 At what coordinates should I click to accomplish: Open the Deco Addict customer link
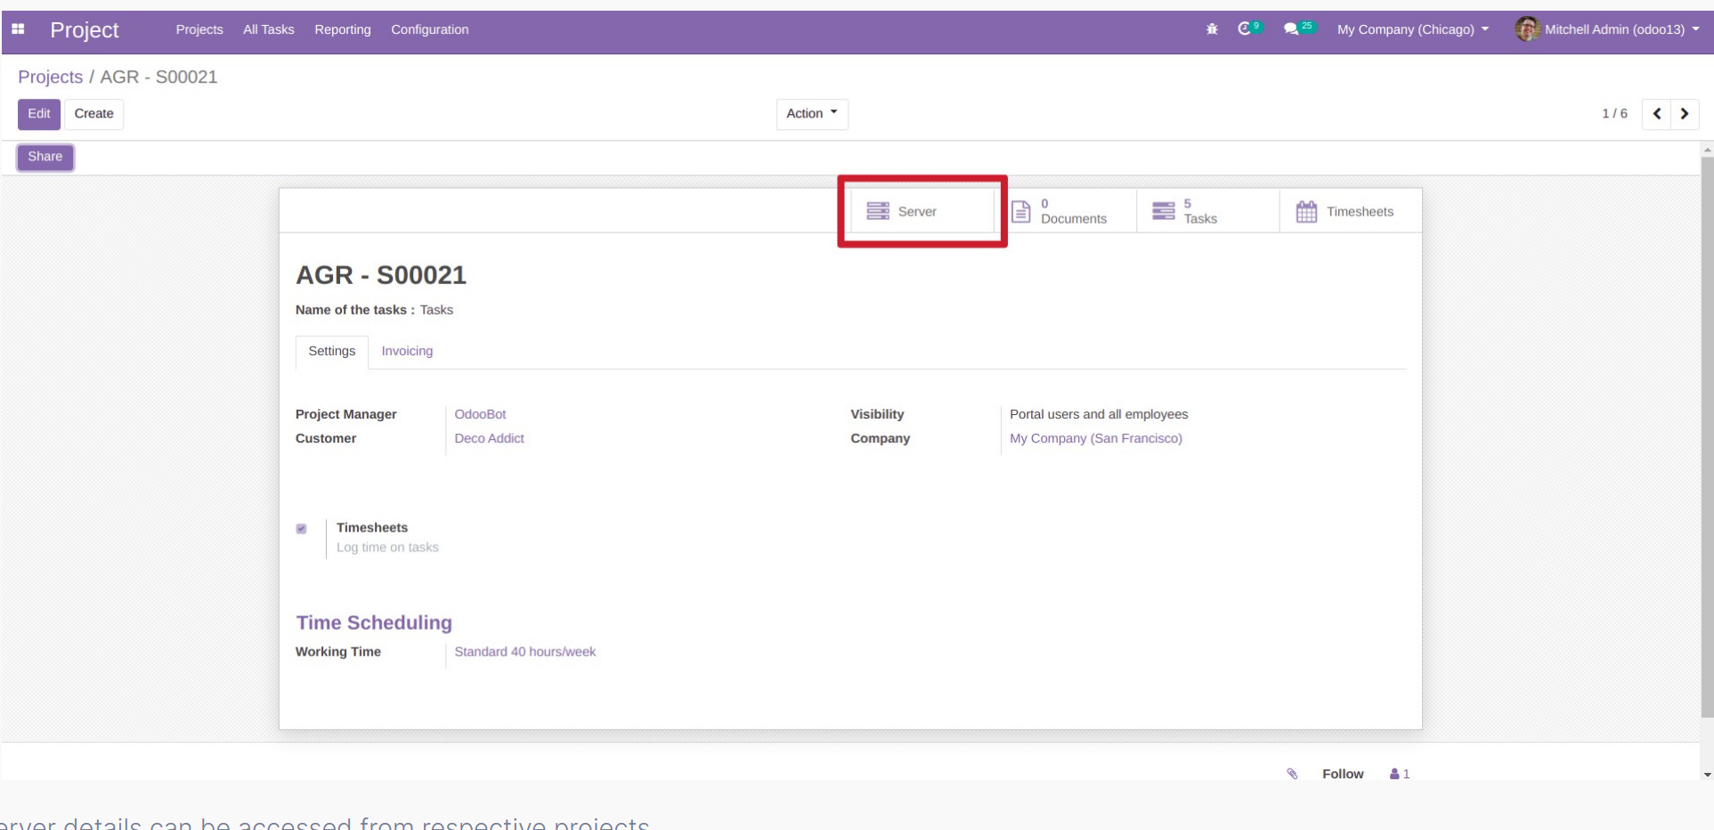click(490, 438)
